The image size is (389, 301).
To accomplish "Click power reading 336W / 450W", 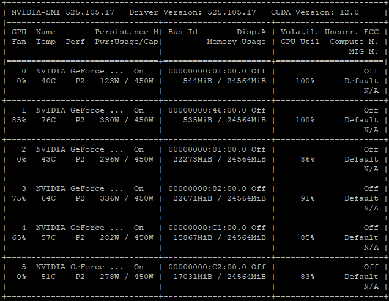I will coord(127,198).
